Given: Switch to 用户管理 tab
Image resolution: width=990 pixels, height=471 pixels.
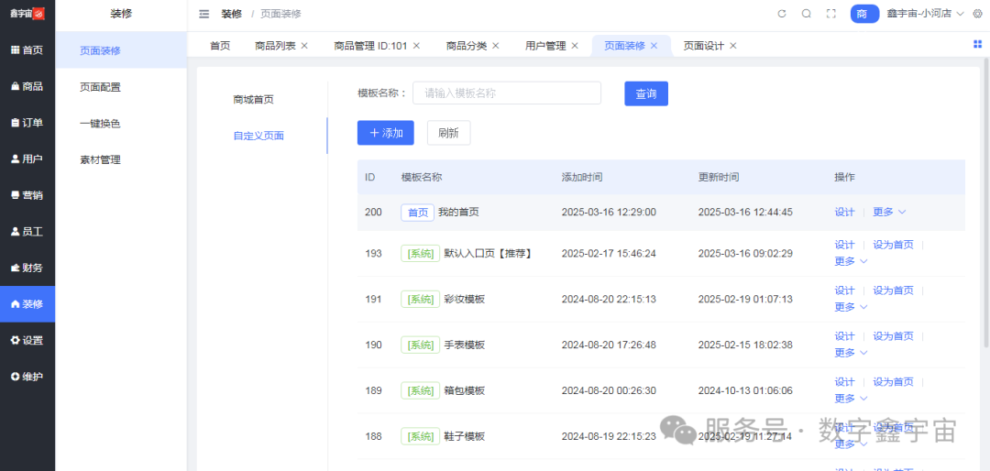Looking at the screenshot, I should click(x=545, y=46).
